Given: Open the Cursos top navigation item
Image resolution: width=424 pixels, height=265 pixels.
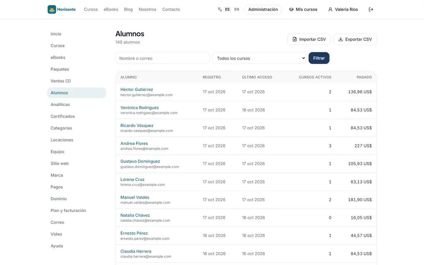Looking at the screenshot, I should click(91, 10).
